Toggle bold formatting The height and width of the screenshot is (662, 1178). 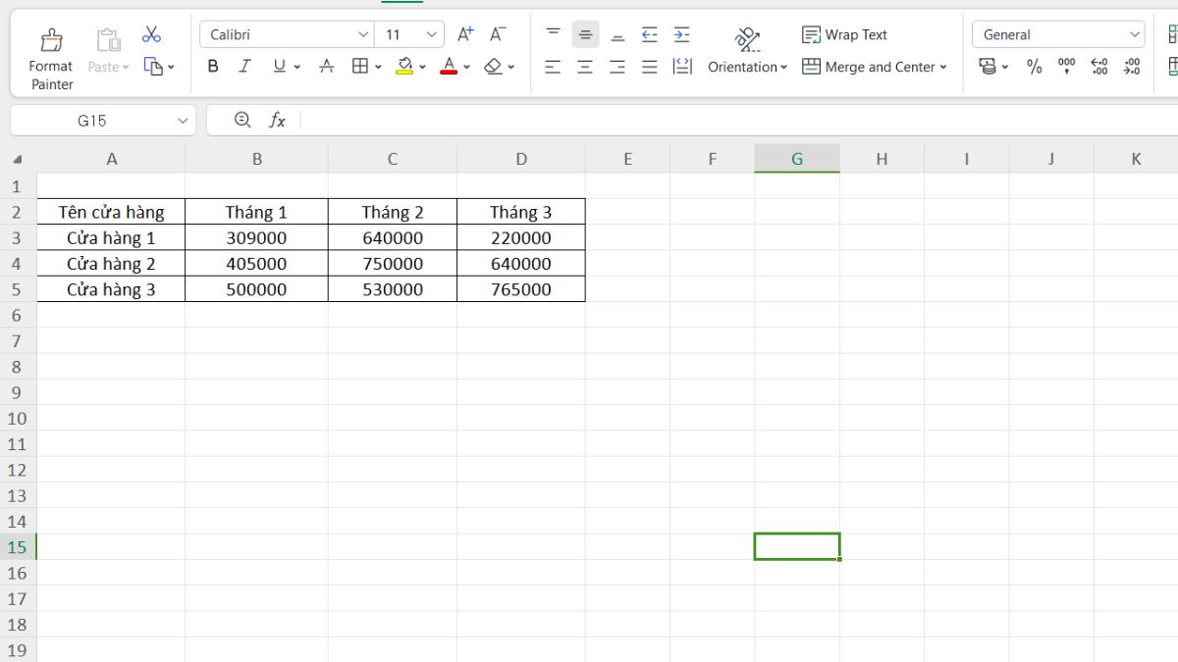click(x=212, y=67)
